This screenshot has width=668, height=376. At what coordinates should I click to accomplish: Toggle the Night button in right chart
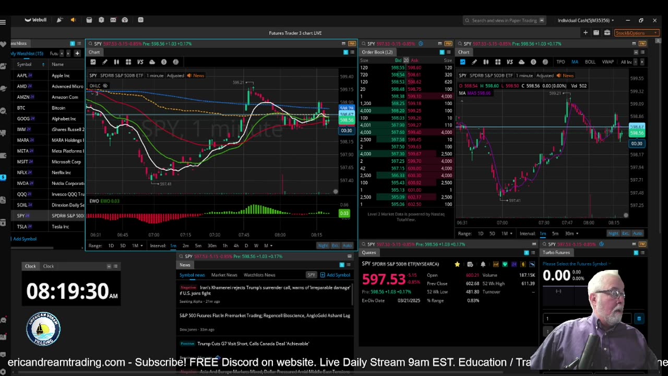613,233
